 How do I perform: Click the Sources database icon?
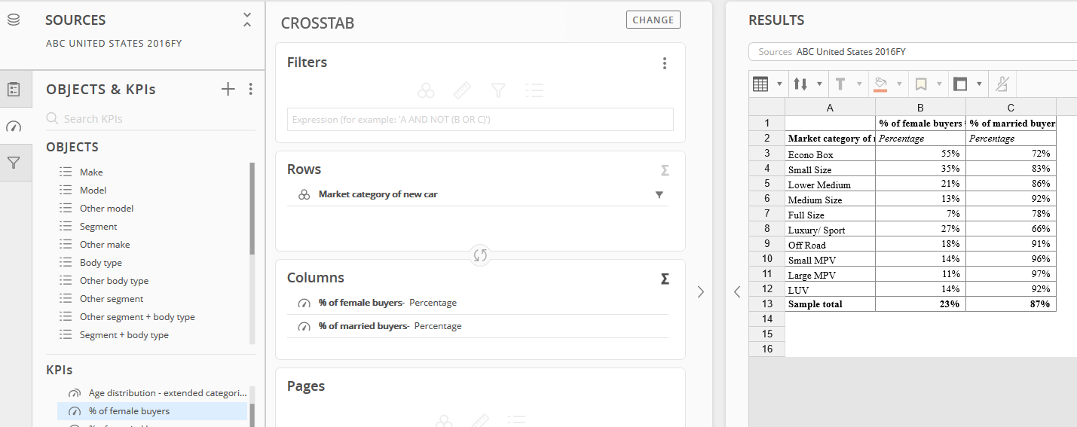pyautogui.click(x=14, y=20)
